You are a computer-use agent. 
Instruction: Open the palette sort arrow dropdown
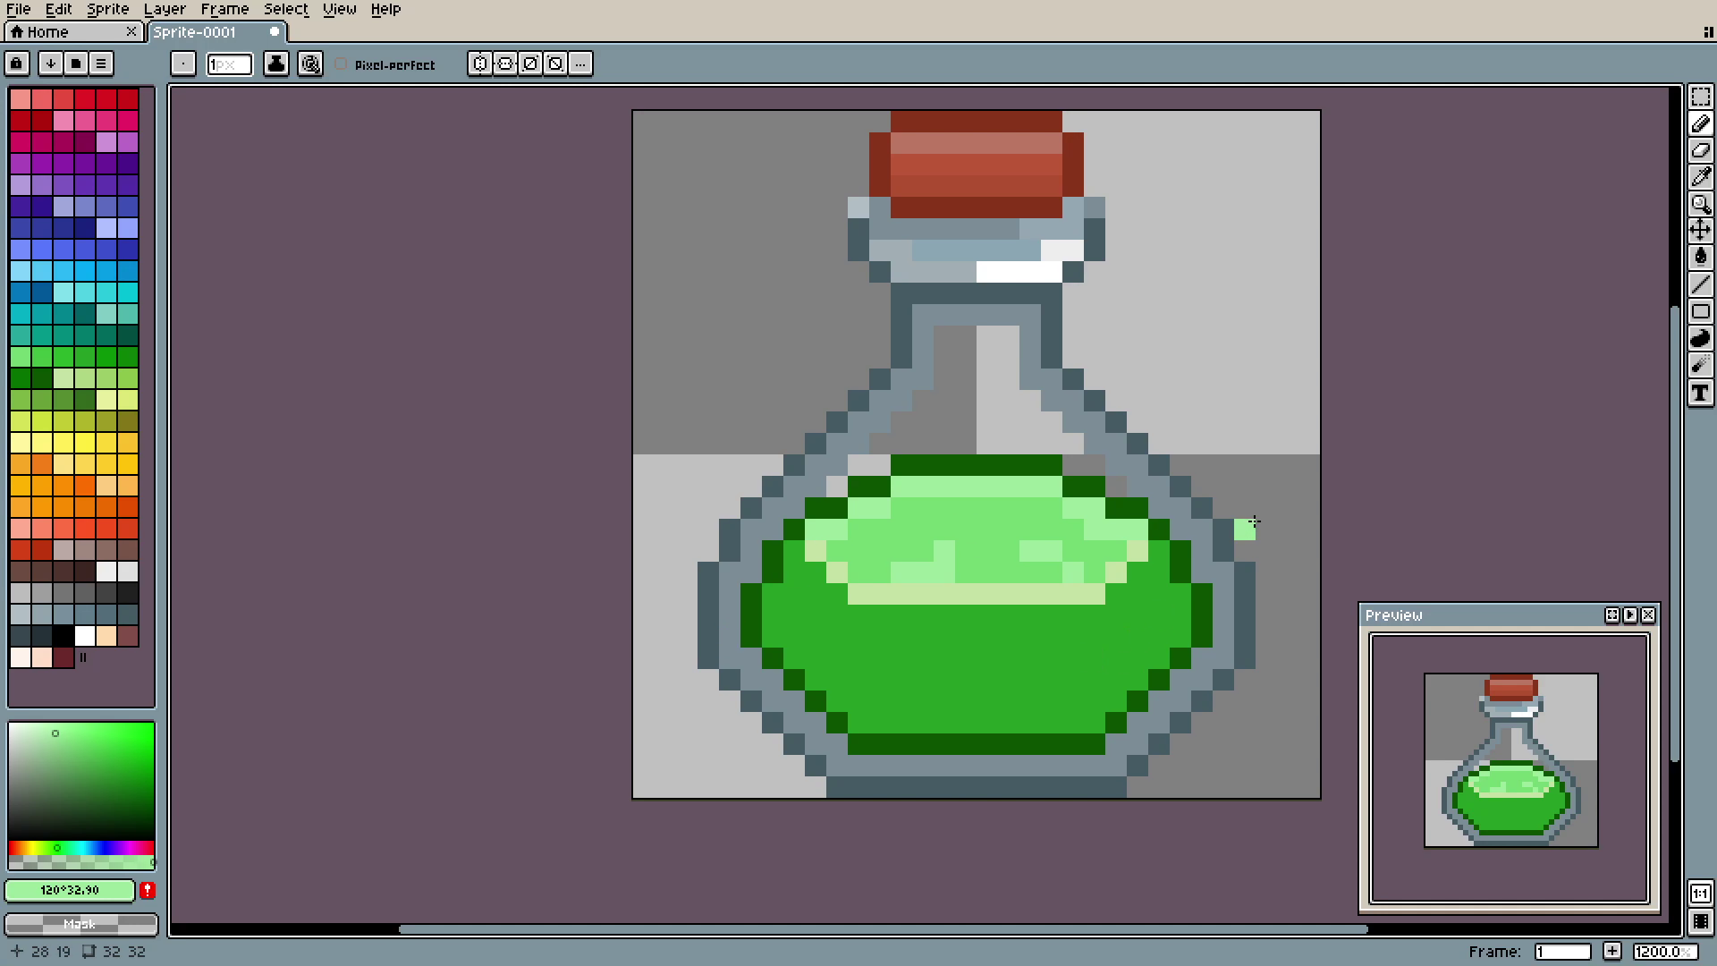(x=51, y=64)
